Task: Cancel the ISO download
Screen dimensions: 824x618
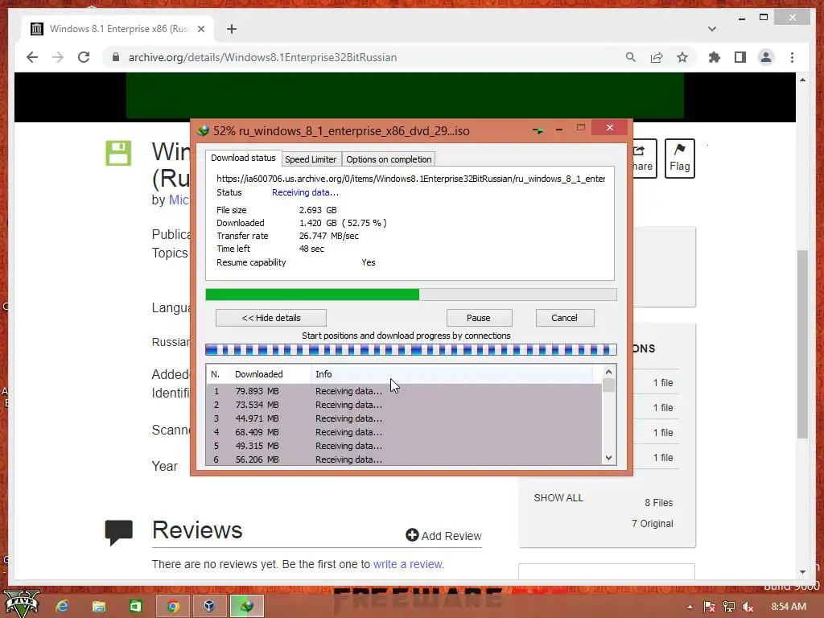Action: tap(564, 318)
